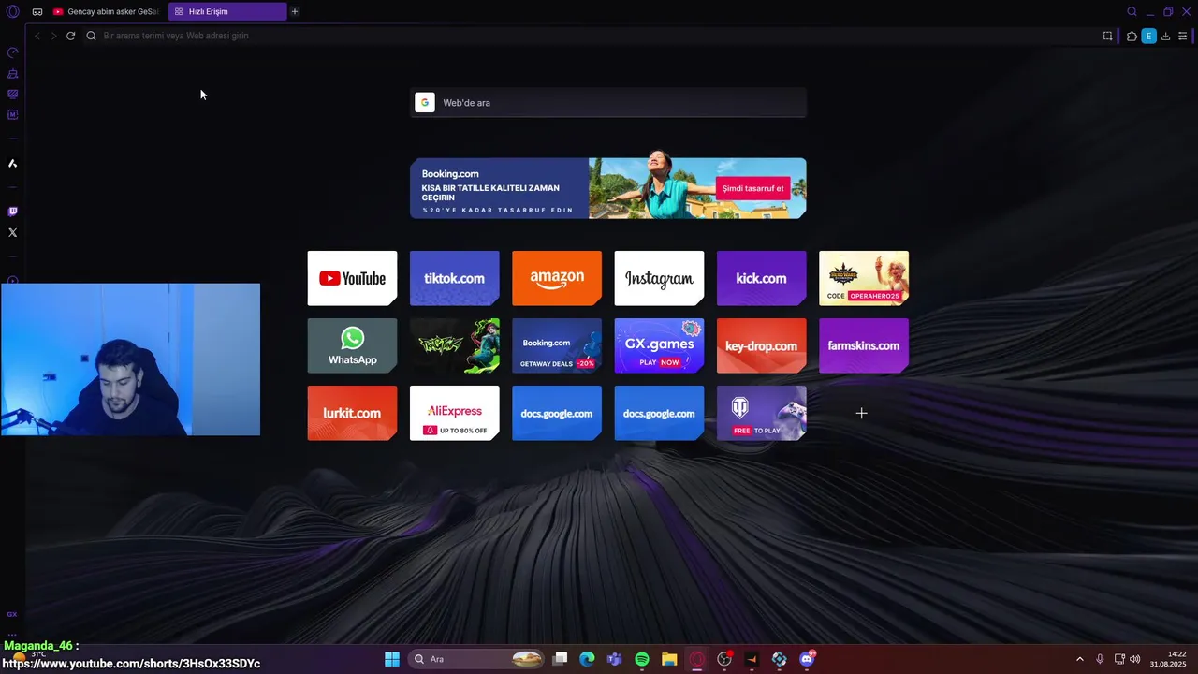Open GX Control speedometer in sidebar
This screenshot has height=674, width=1198.
click(12, 52)
